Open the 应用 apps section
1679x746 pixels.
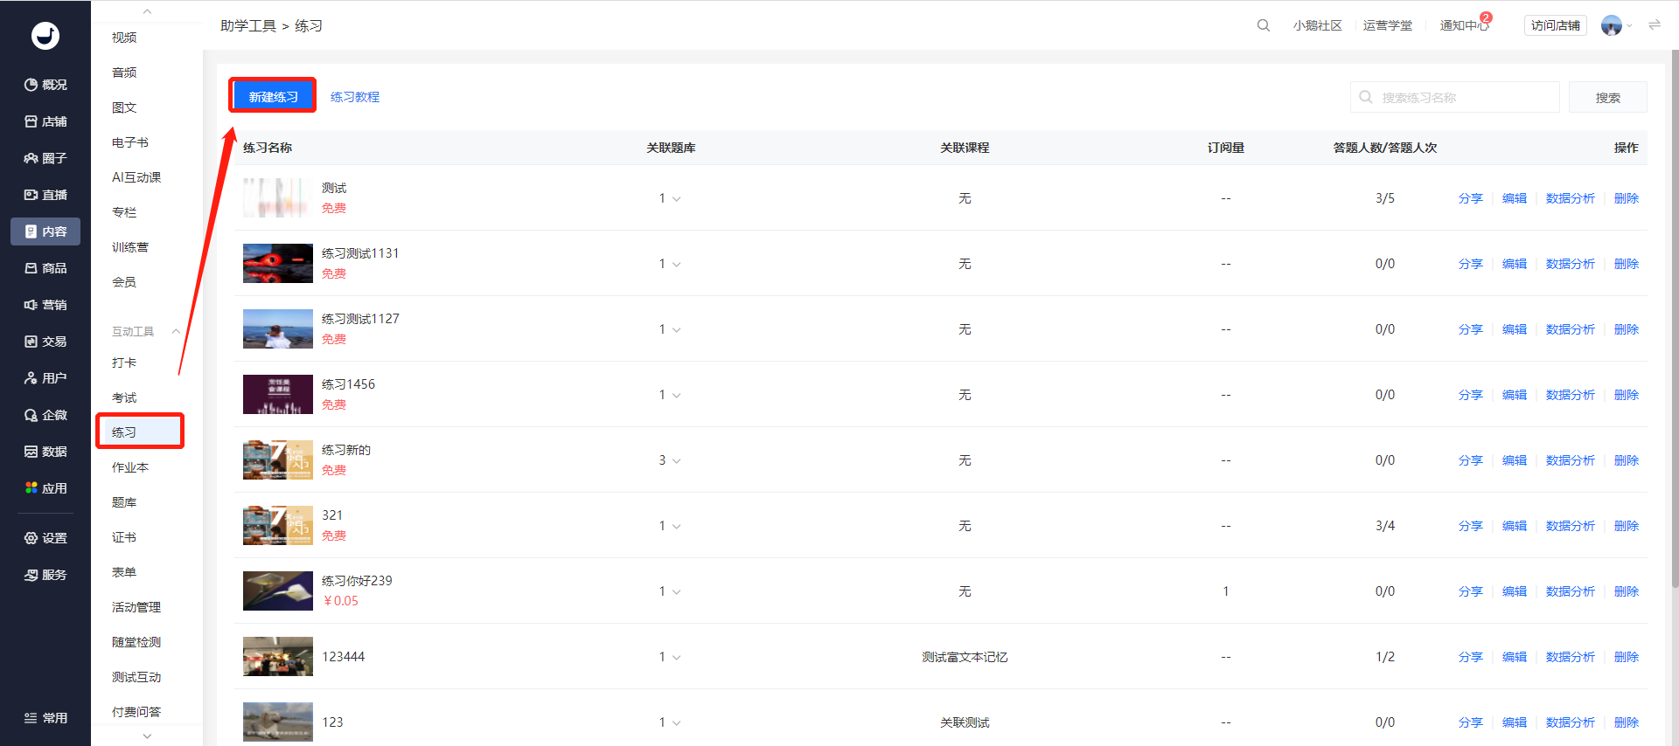coord(45,488)
